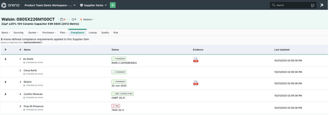Image resolution: width=329 pixels, height=115 pixels.
Task: Open the Files tab dropdown
Action: (x=63, y=33)
